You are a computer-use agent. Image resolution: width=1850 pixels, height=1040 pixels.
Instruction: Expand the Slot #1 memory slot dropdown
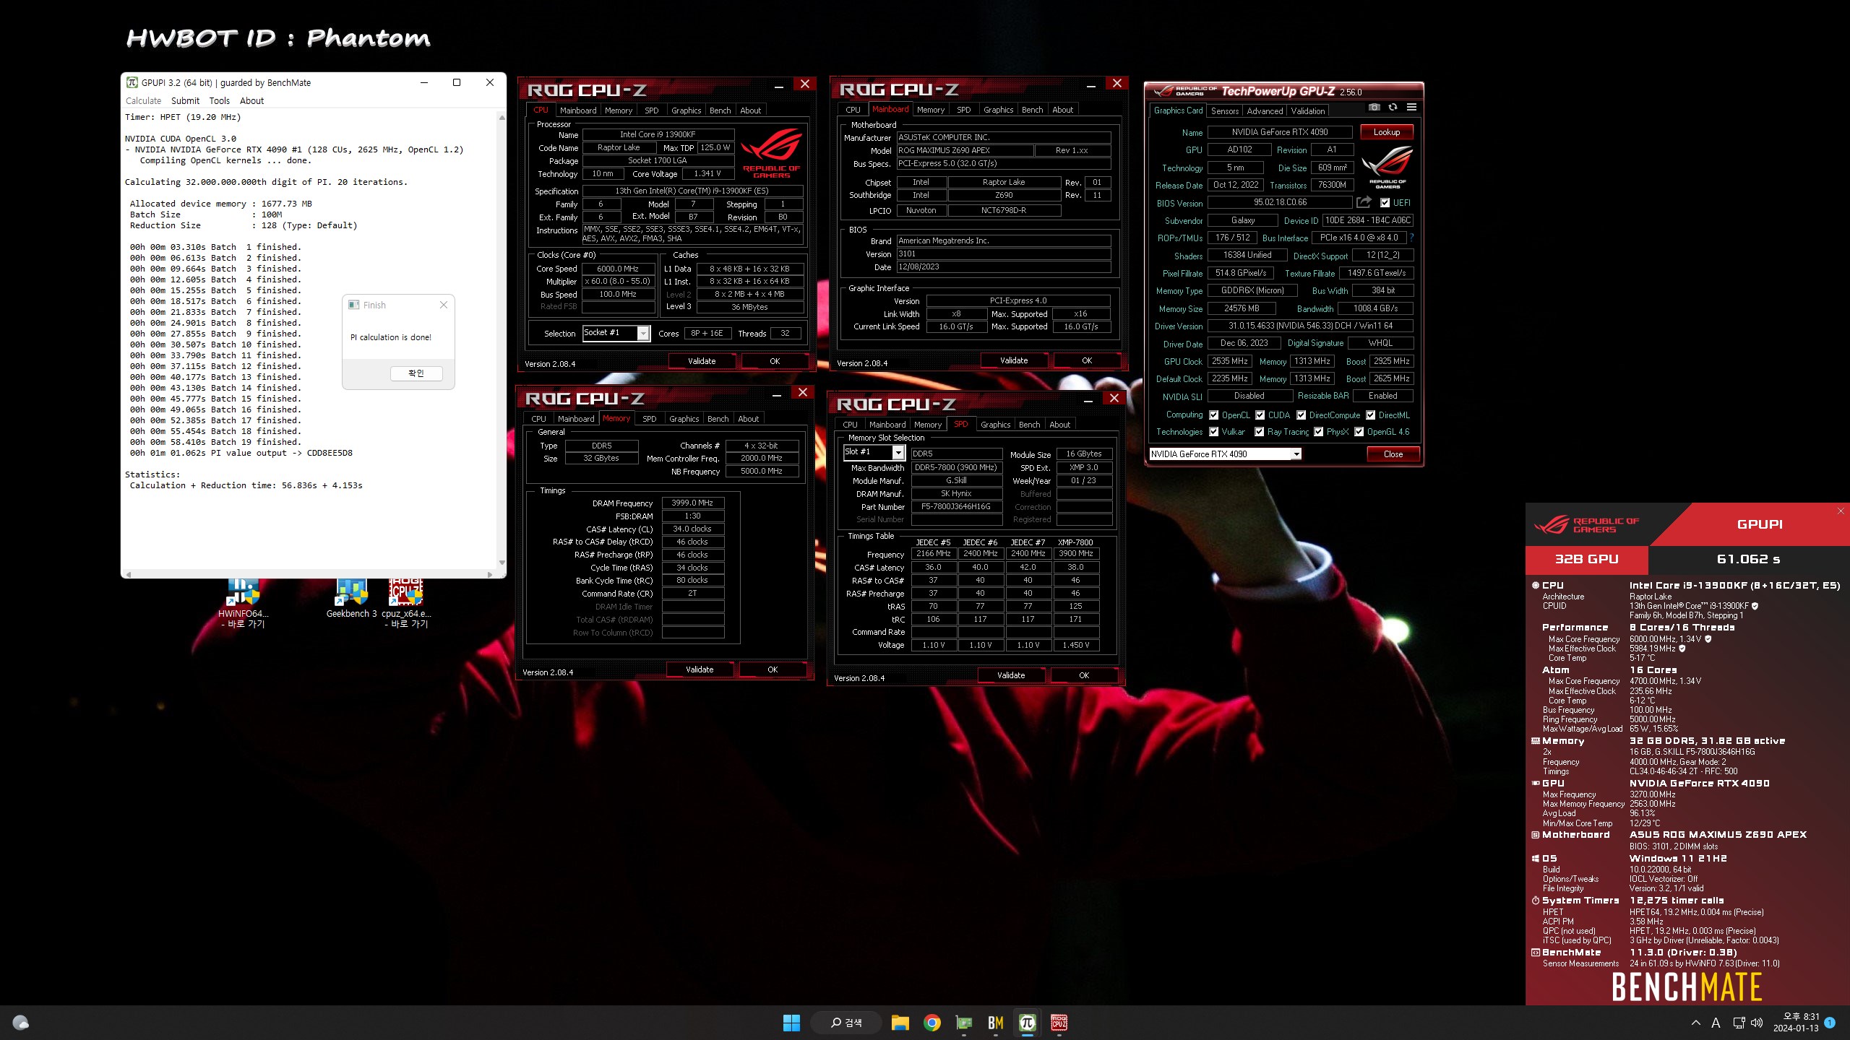point(898,452)
